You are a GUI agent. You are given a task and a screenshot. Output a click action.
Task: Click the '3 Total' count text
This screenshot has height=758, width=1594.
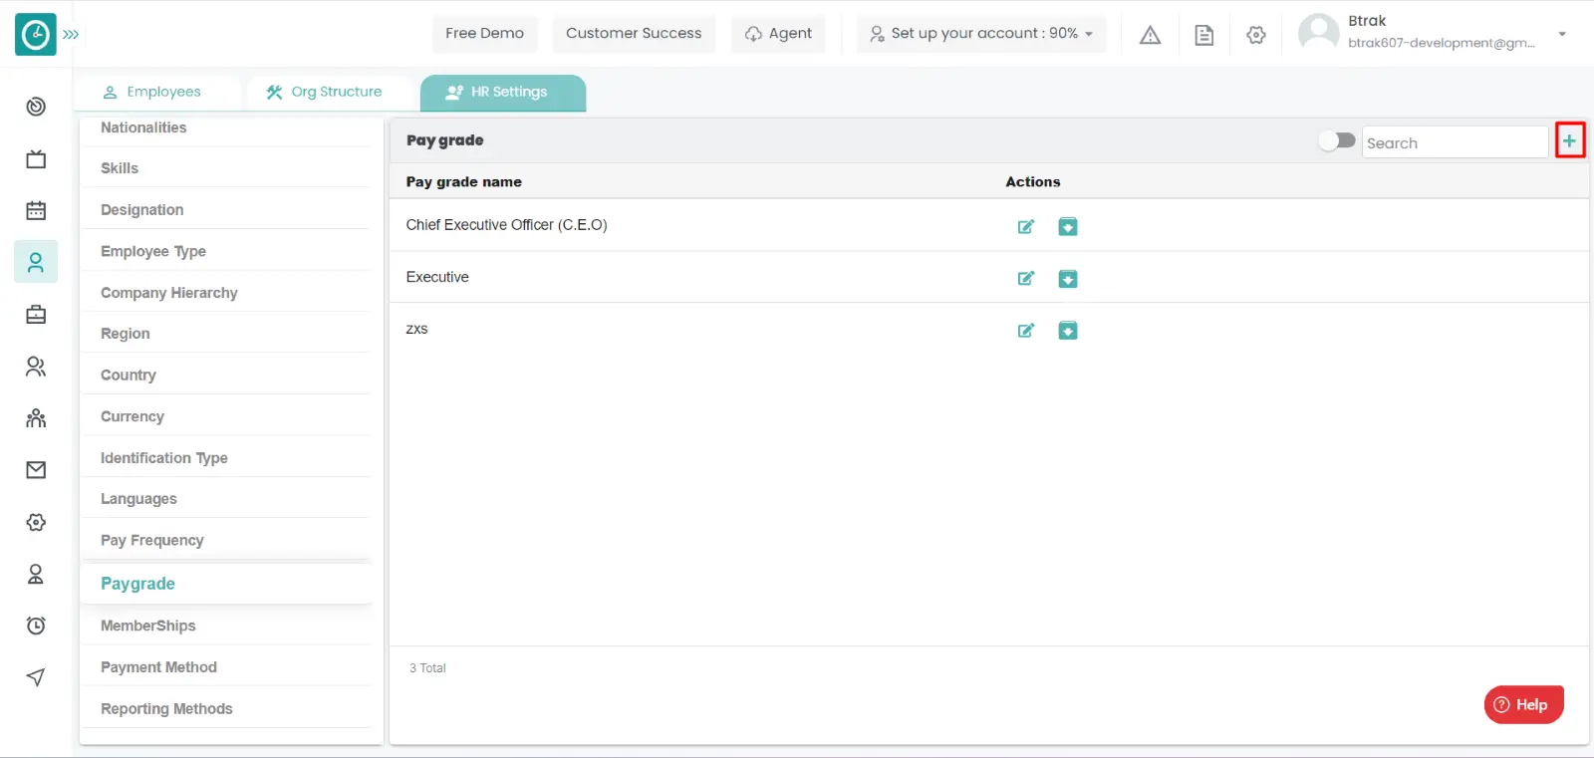(x=427, y=668)
